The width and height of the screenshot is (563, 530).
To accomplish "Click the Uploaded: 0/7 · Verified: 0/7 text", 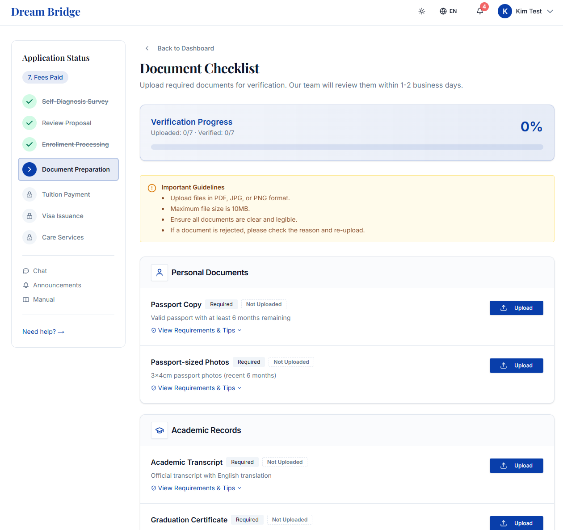I will 193,133.
